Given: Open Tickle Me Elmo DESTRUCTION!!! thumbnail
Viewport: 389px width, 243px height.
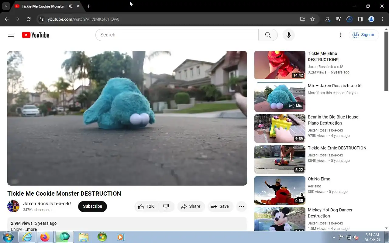Looking at the screenshot, I should pyautogui.click(x=280, y=65).
